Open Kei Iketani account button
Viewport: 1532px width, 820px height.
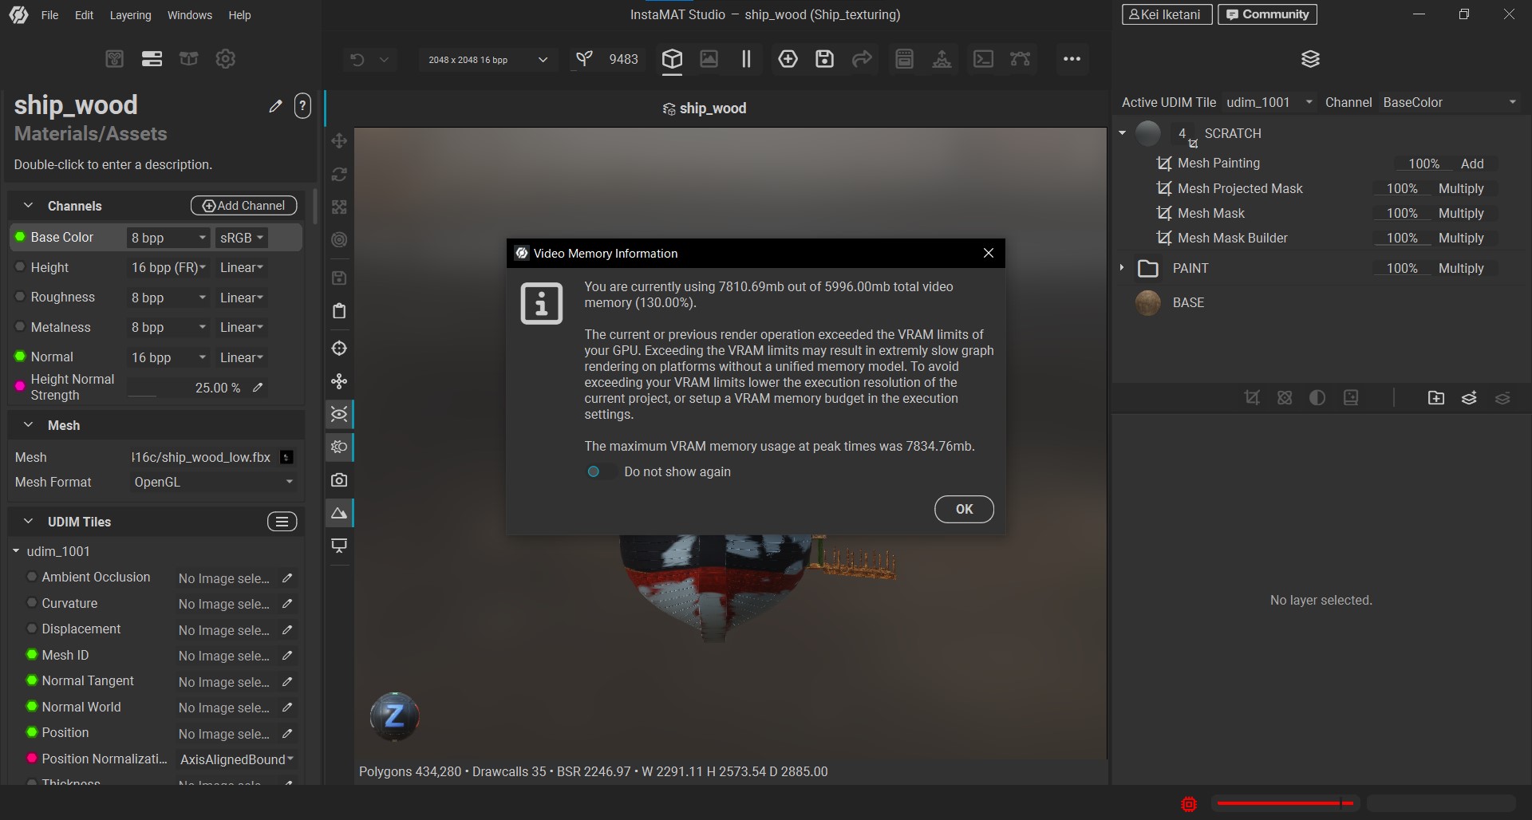(1167, 14)
